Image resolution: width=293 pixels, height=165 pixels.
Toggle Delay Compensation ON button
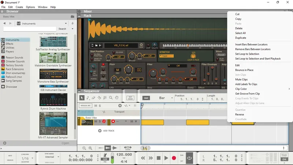(284, 159)
